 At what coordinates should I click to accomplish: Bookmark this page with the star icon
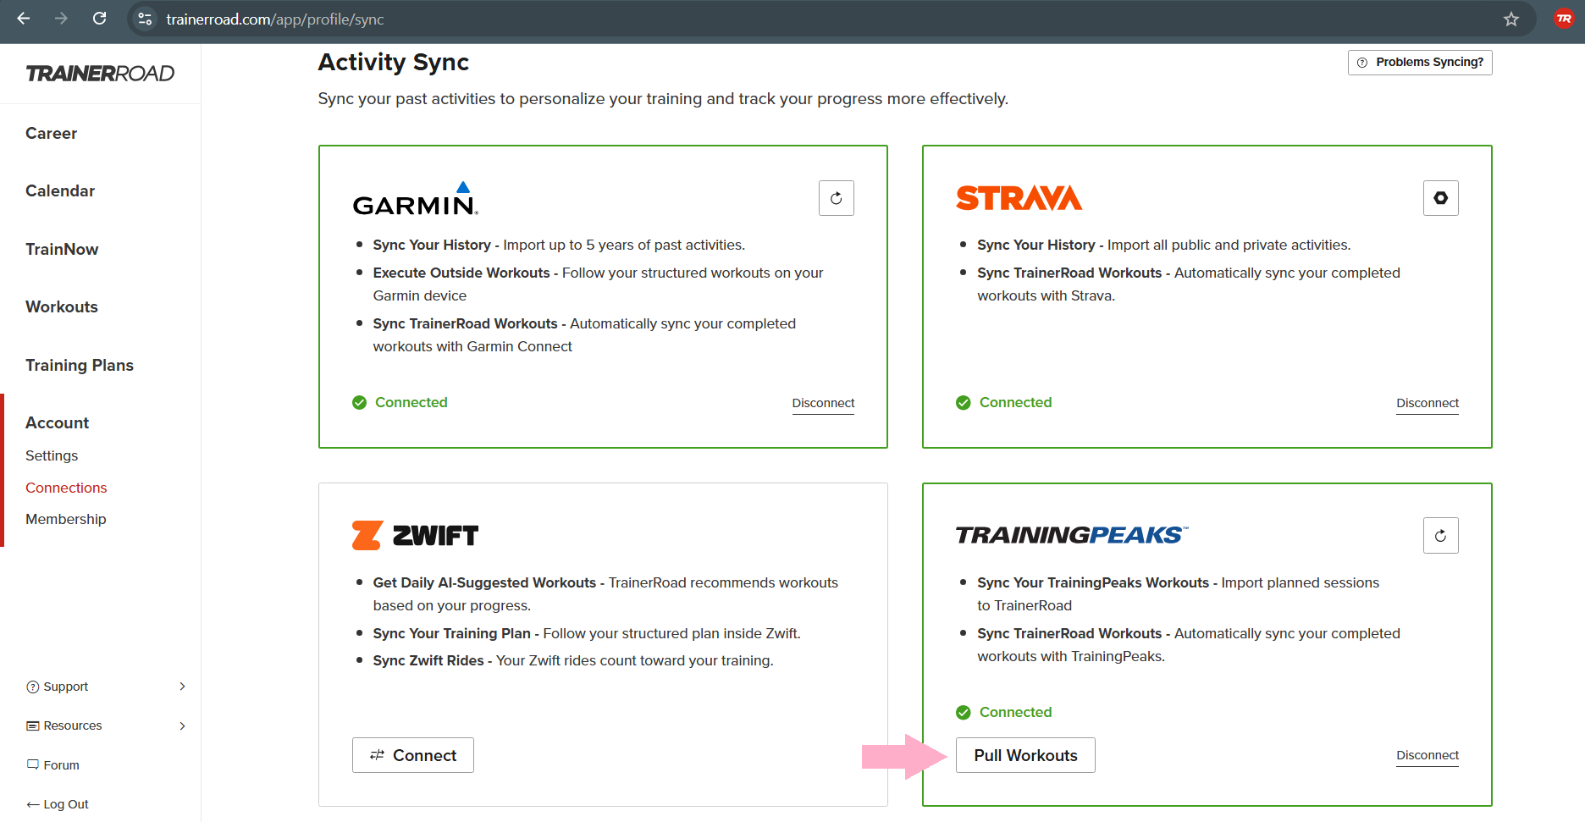tap(1511, 19)
